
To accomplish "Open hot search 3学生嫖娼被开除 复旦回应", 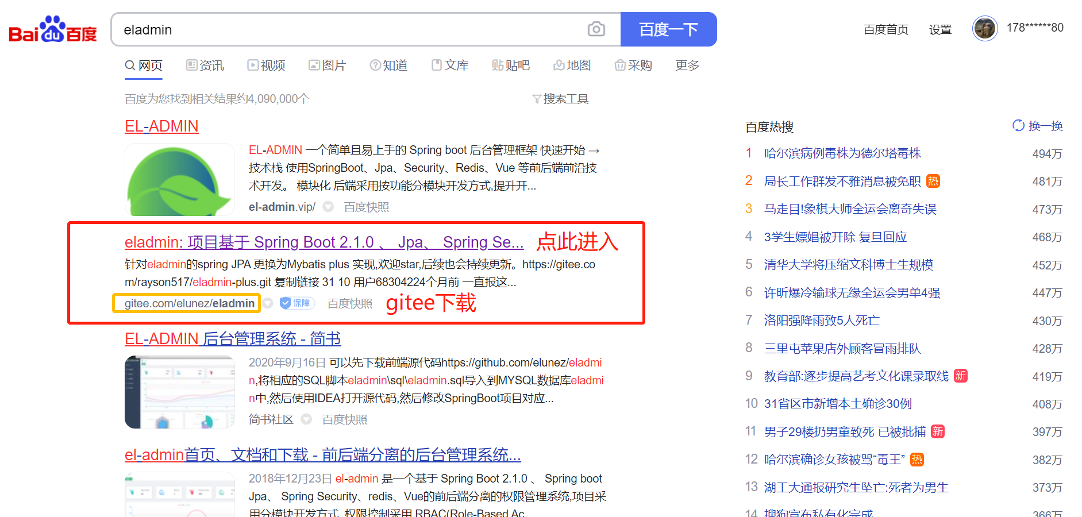I will click(835, 237).
